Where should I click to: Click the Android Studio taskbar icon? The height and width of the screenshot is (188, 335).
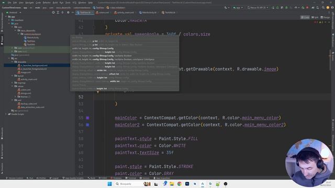tap(203, 184)
